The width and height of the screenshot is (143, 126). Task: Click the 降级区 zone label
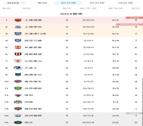pos(134,113)
